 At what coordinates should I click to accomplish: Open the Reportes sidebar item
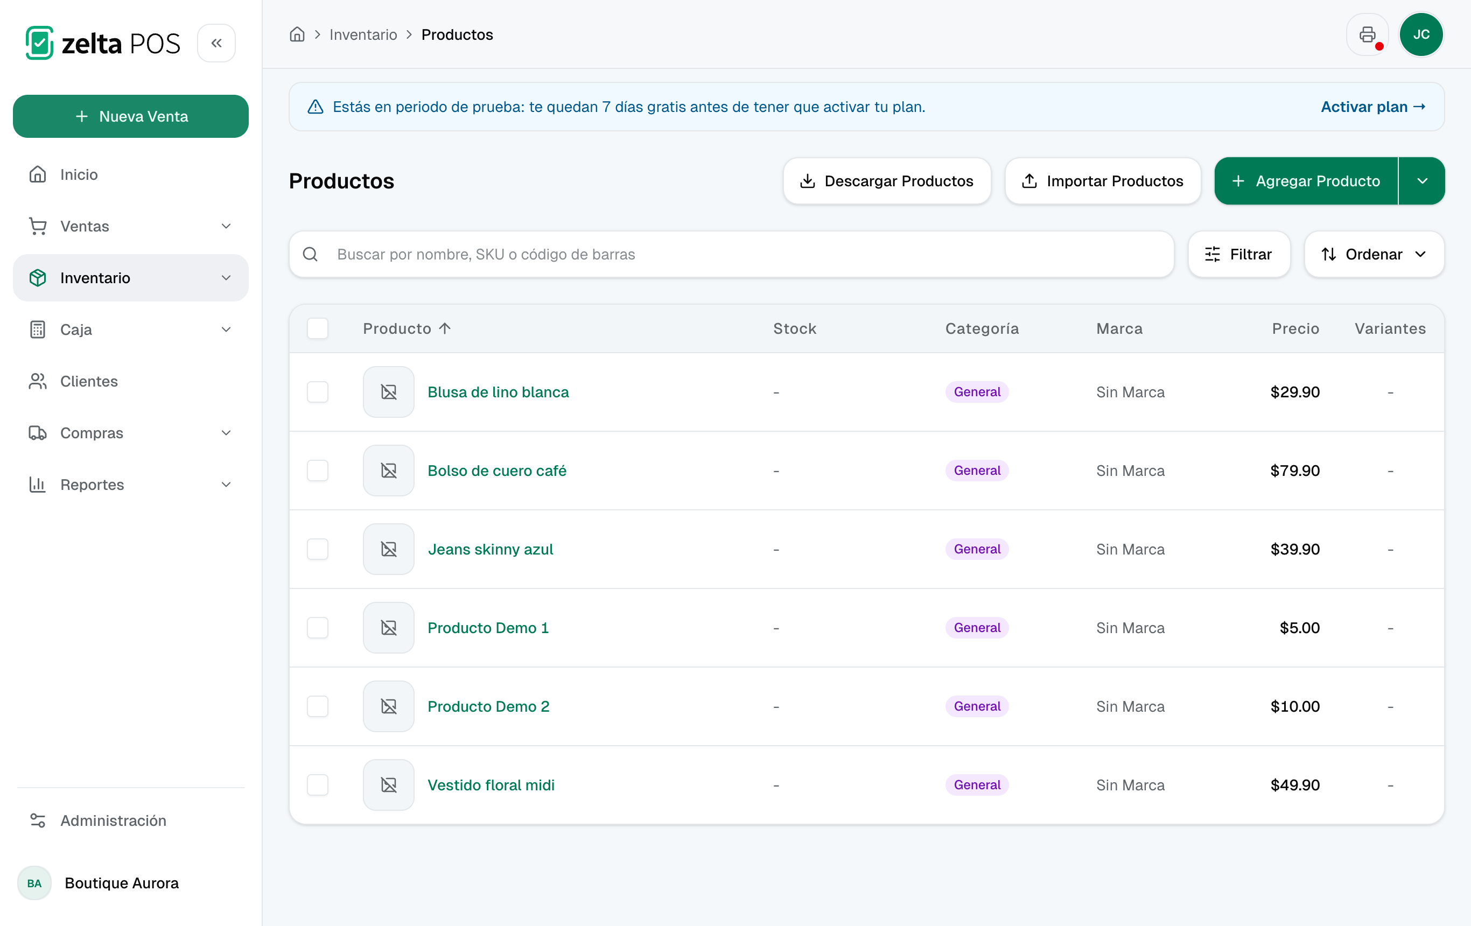[x=131, y=485]
